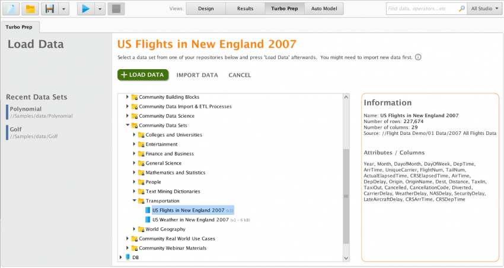
Task: Click the DB repository icon
Action: [x=127, y=257]
